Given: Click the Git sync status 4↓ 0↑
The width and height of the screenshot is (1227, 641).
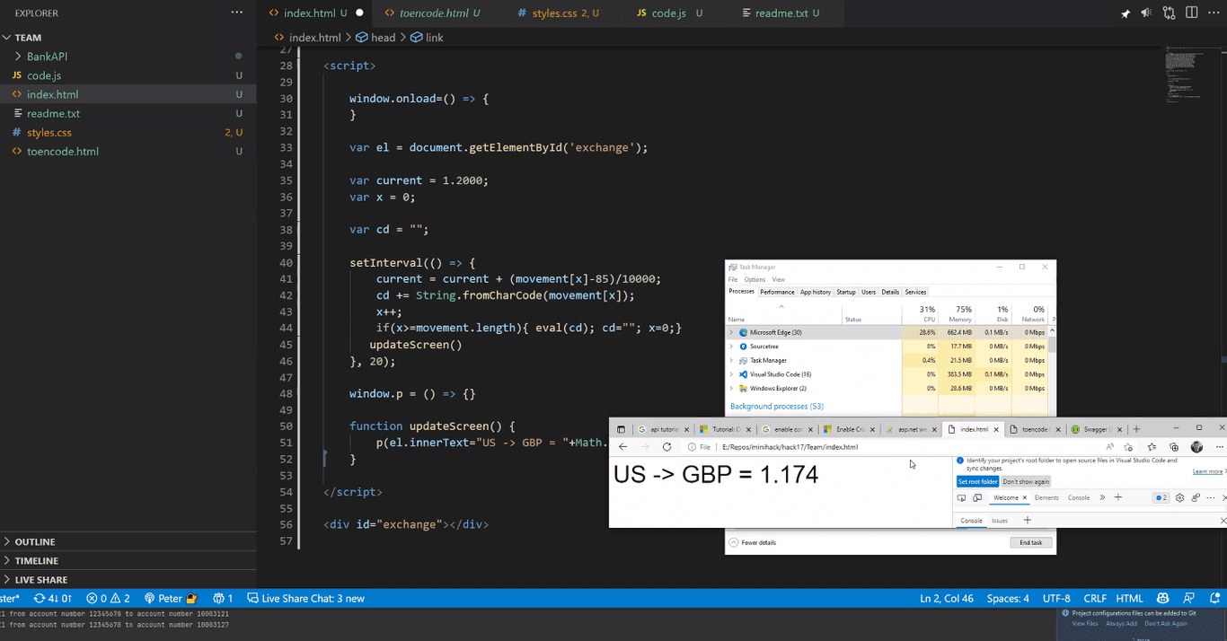Looking at the screenshot, I should 53,599.
